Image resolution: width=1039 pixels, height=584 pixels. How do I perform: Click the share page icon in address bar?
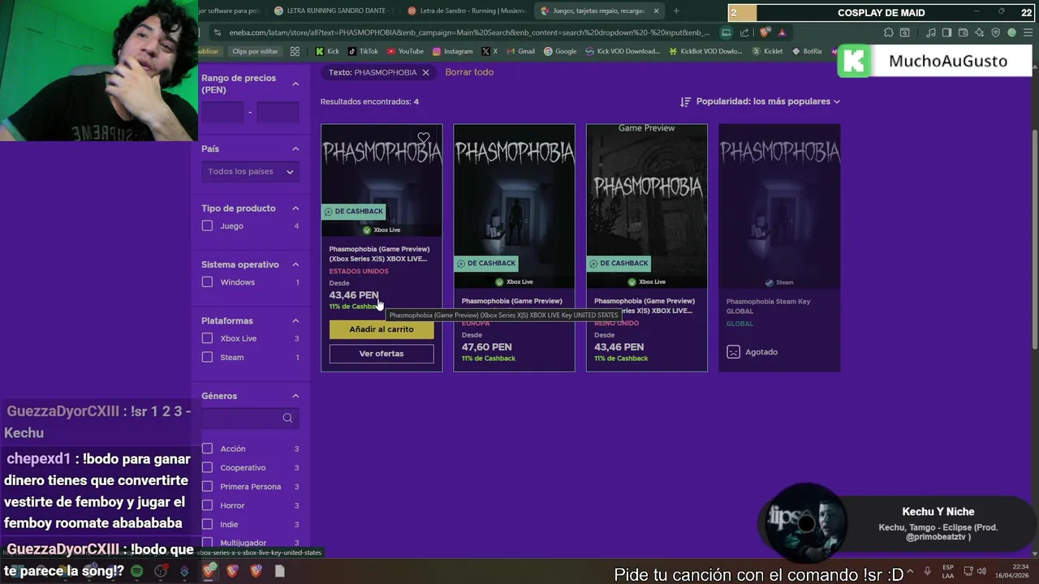pyautogui.click(x=744, y=32)
